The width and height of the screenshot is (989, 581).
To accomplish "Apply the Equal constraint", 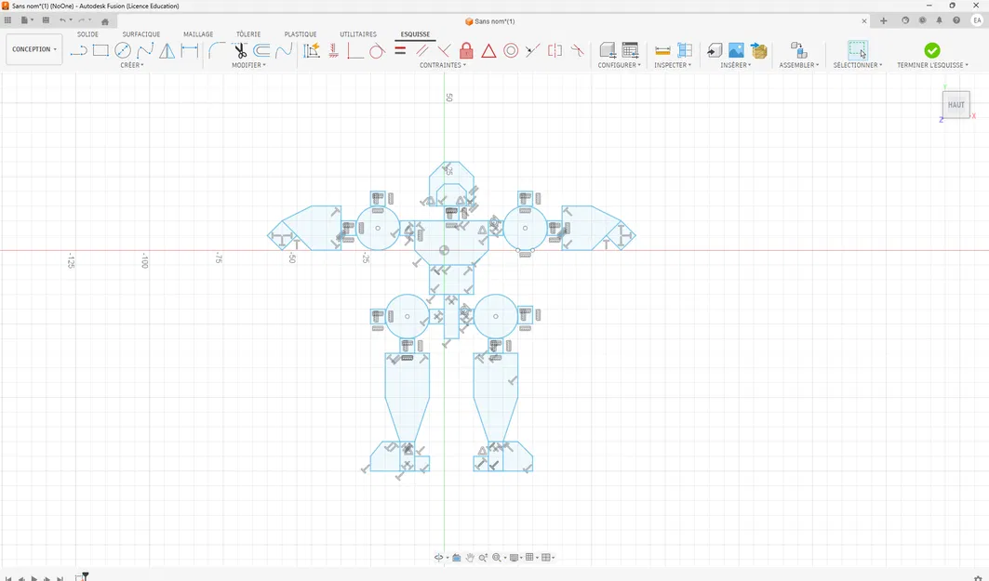I will 400,50.
